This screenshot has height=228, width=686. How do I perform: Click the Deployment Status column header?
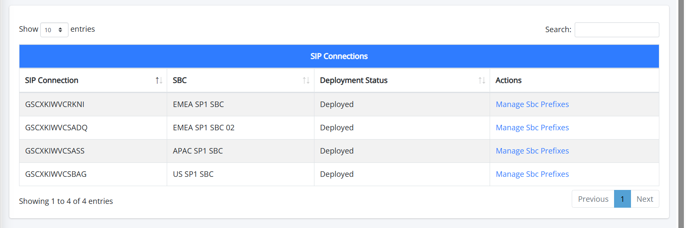click(353, 80)
